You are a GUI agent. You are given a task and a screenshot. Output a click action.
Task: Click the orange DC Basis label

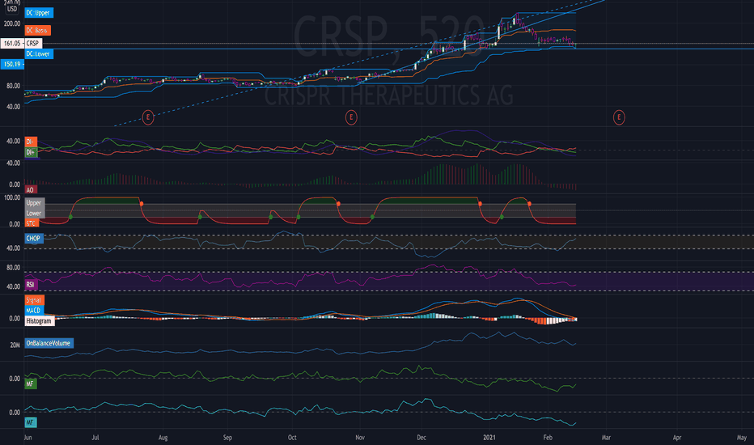pyautogui.click(x=37, y=30)
